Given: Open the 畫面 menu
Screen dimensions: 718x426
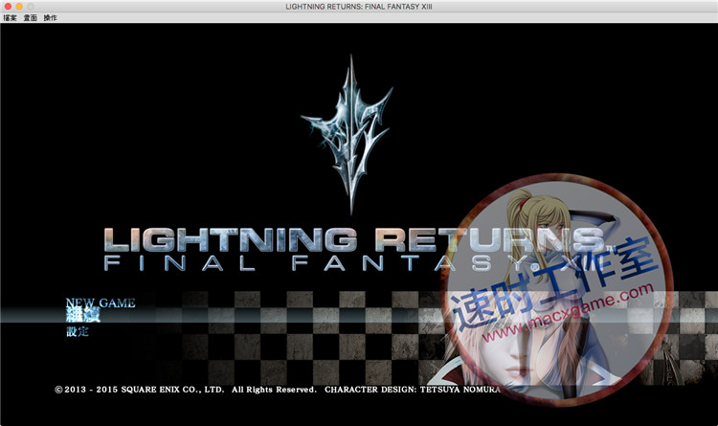Looking at the screenshot, I should point(31,18).
